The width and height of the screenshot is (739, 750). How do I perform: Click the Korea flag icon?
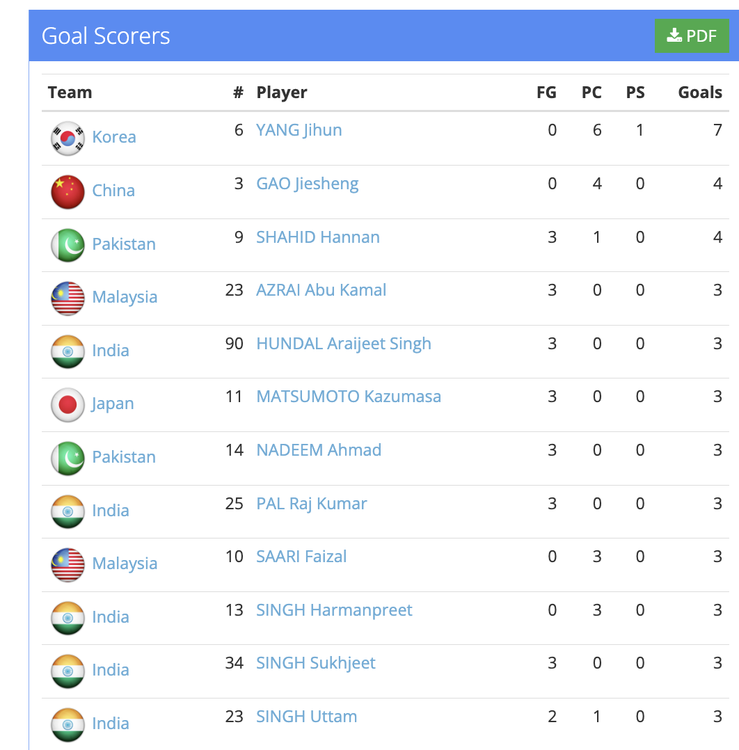[67, 138]
